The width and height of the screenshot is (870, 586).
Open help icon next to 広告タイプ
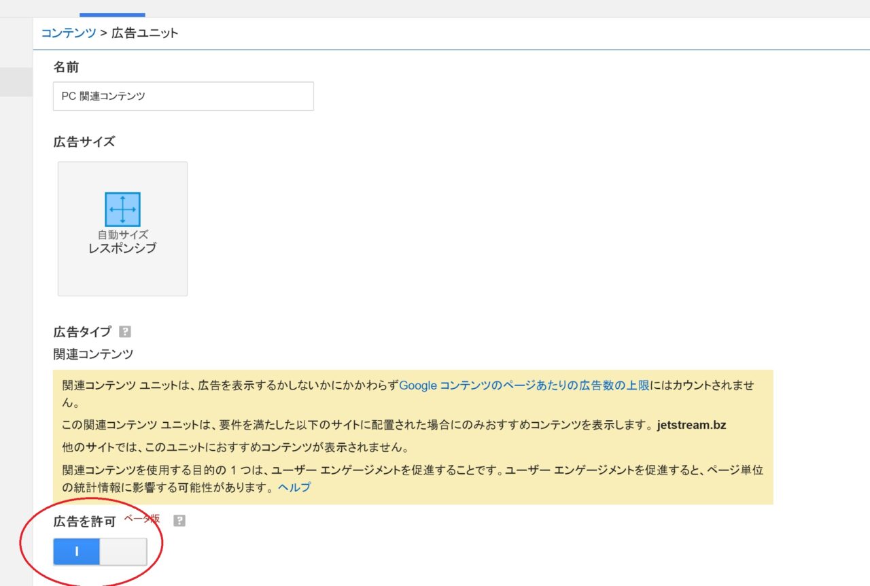124,332
